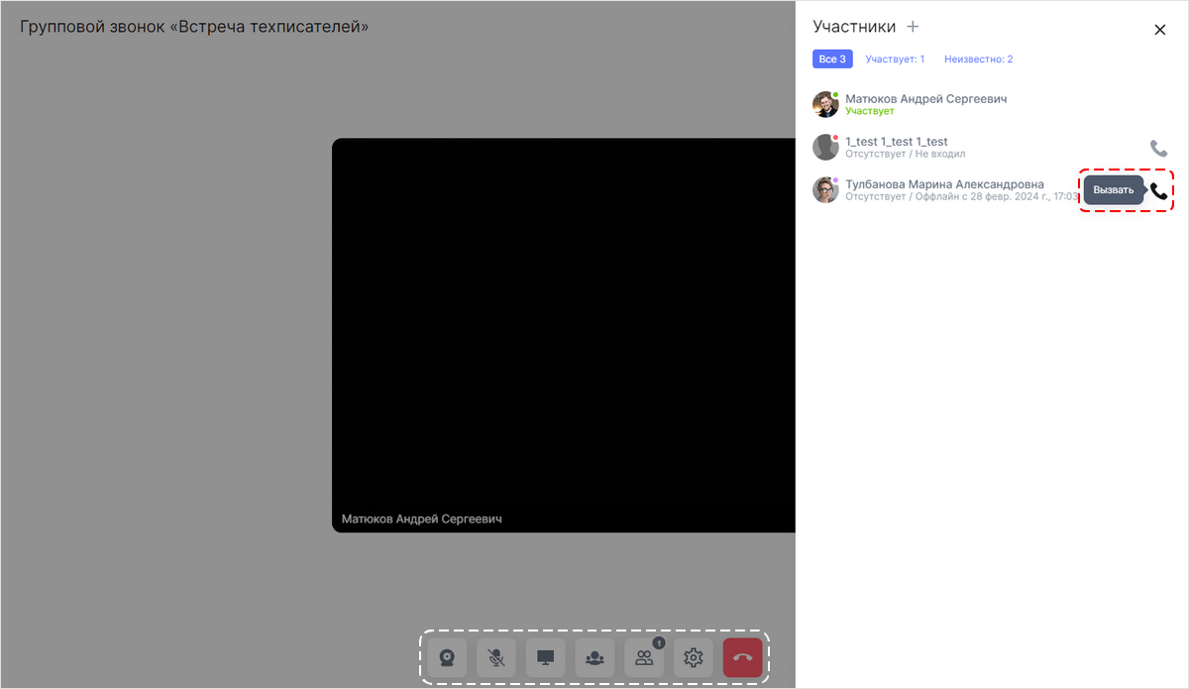Click the 'Участвует' status under Матюков

[870, 111]
